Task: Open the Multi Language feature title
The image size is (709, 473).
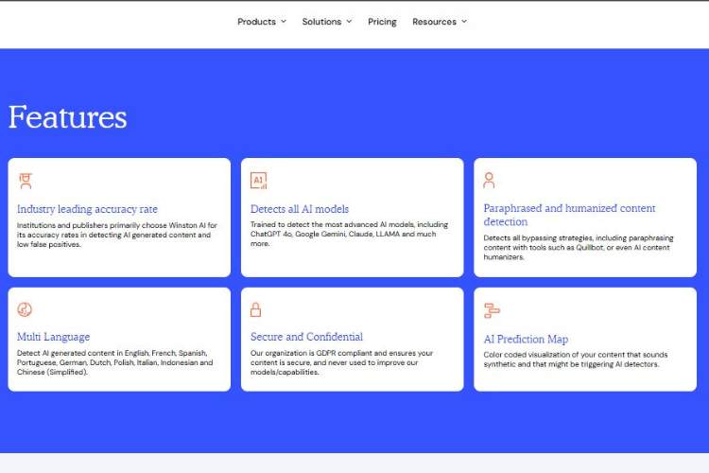Action: tap(53, 337)
